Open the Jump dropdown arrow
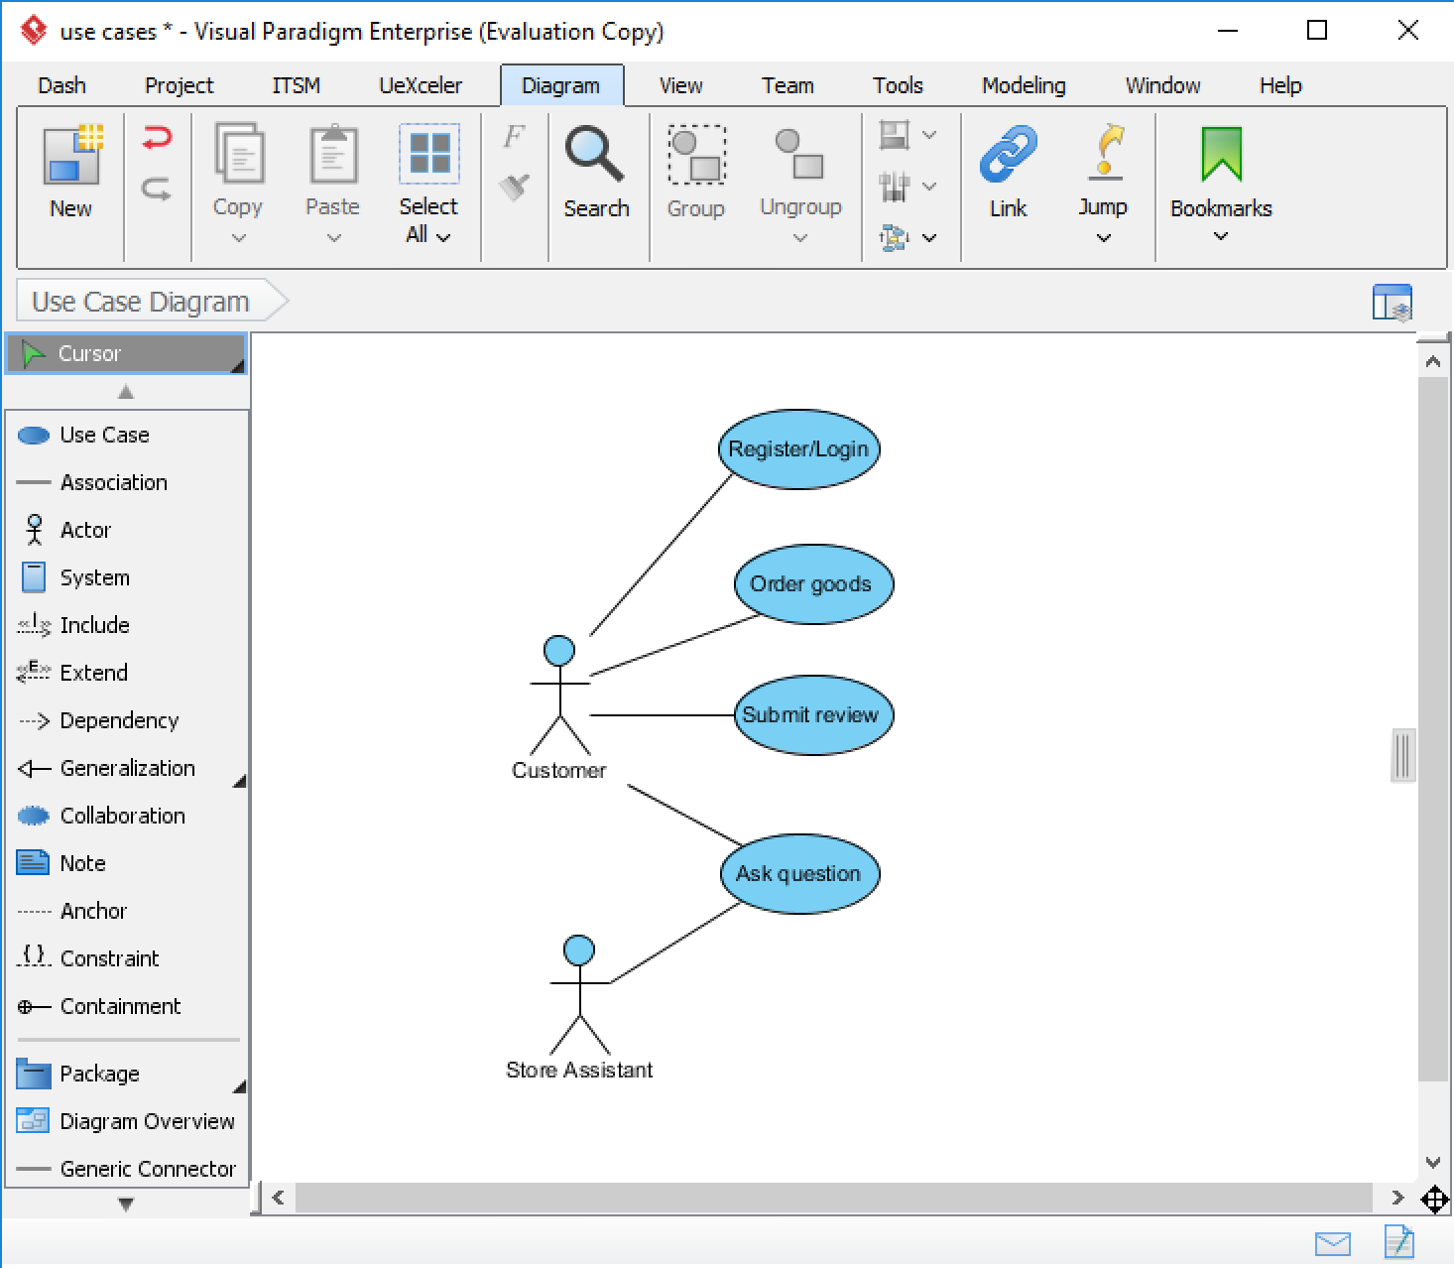 coord(1103,237)
